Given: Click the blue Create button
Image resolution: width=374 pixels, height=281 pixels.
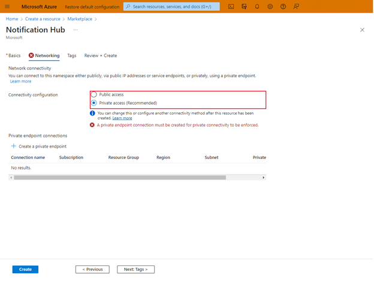Looking at the screenshot, I should click(25, 269).
